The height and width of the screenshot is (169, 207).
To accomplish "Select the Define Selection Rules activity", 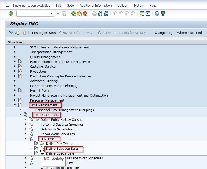I will pyautogui.click(x=62, y=149).
